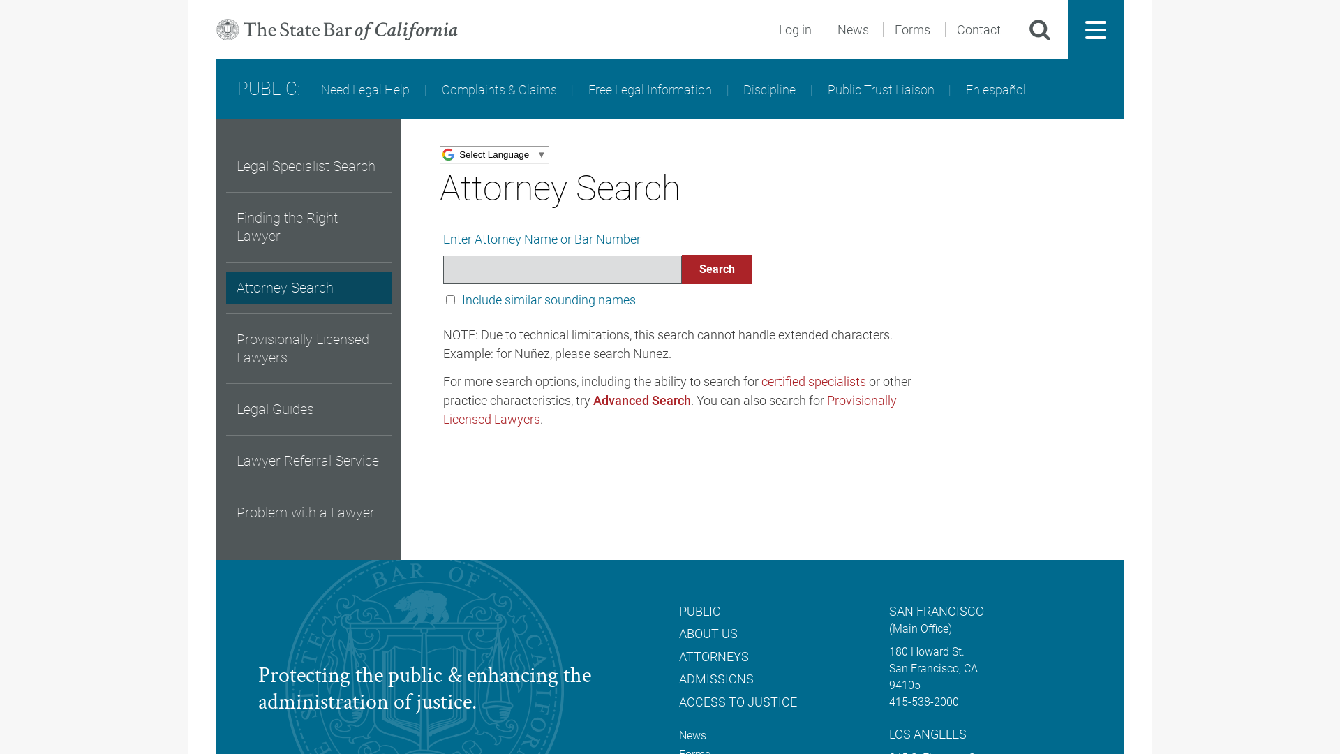Open Problem with a Lawyer in sidebar

[309, 512]
